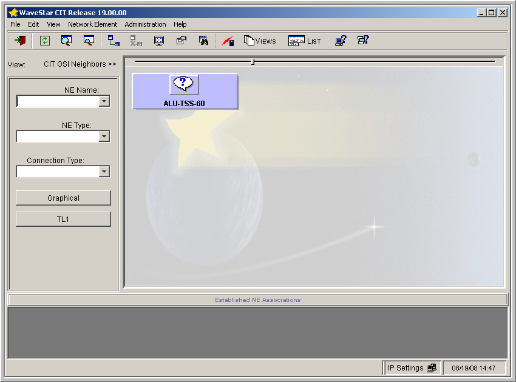
Task: Click the notepad with arrow toolbar icon
Action: tap(182, 41)
